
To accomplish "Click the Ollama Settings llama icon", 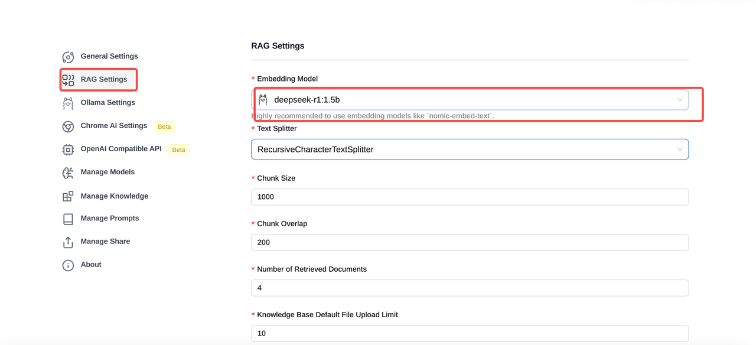I will click(x=68, y=103).
